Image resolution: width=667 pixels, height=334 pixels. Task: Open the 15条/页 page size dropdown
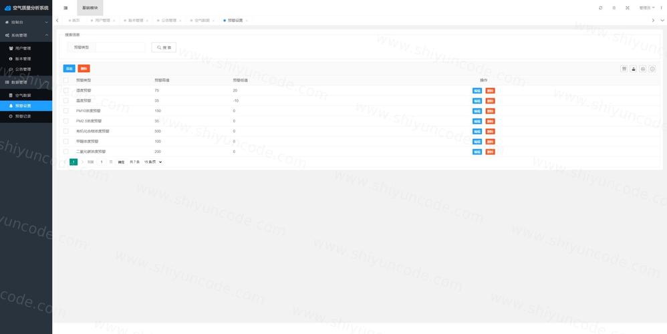(153, 162)
